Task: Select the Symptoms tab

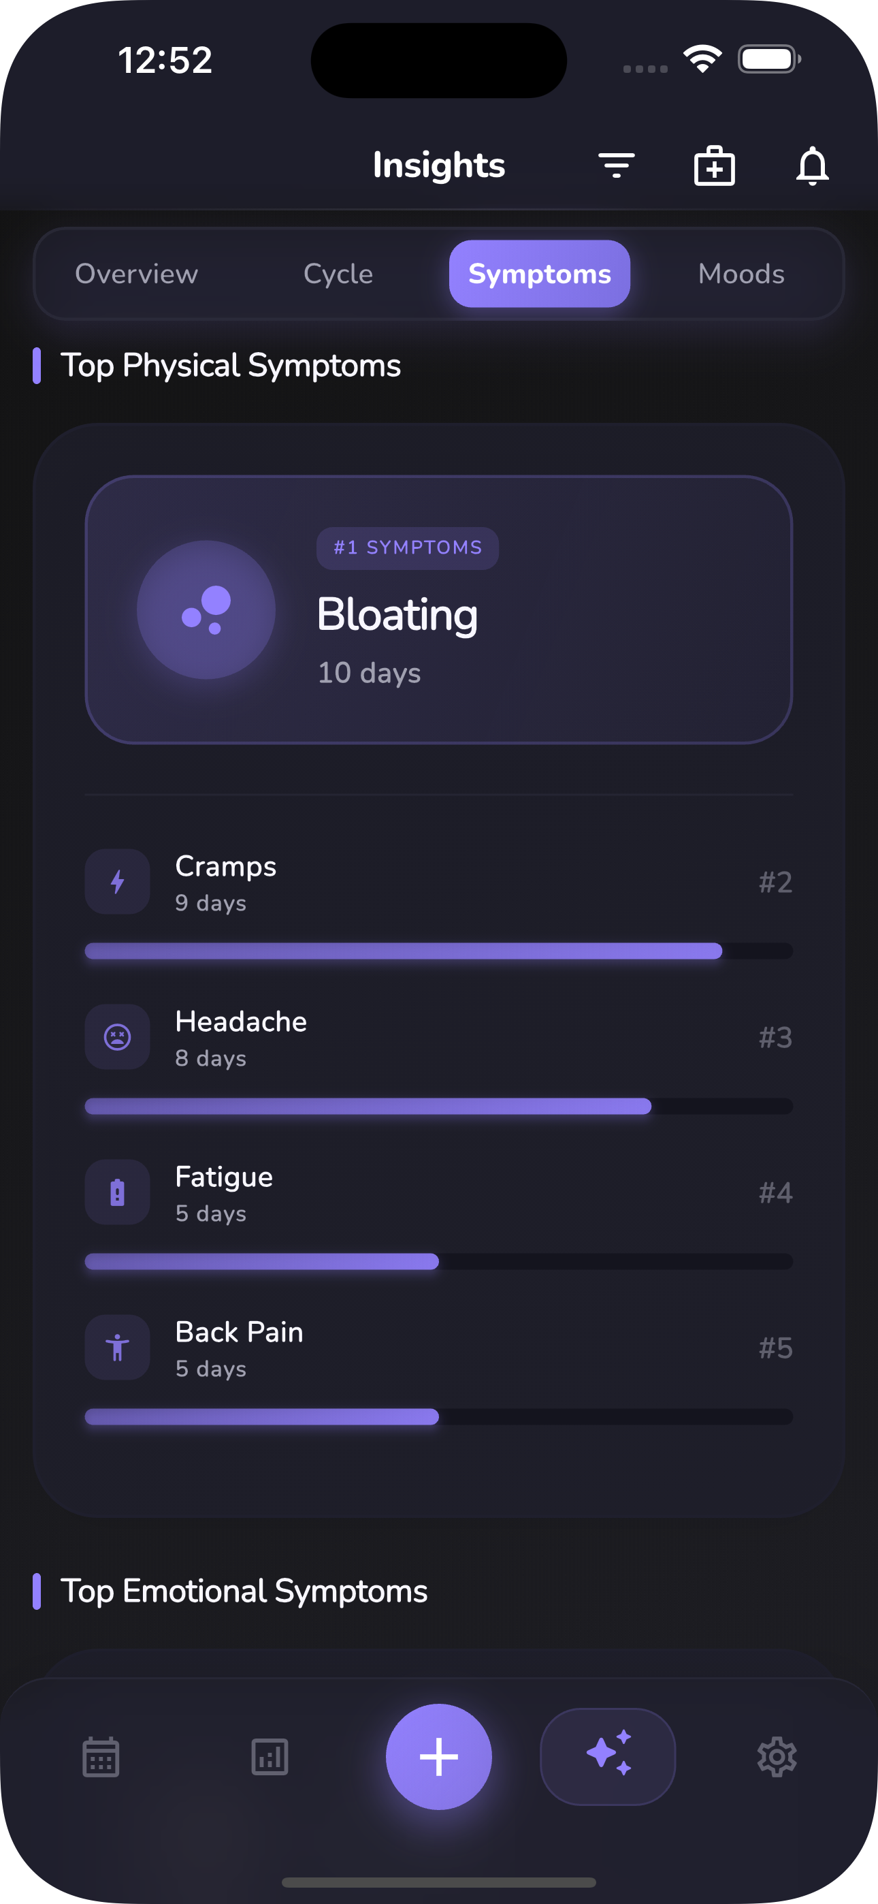Action: 540,274
